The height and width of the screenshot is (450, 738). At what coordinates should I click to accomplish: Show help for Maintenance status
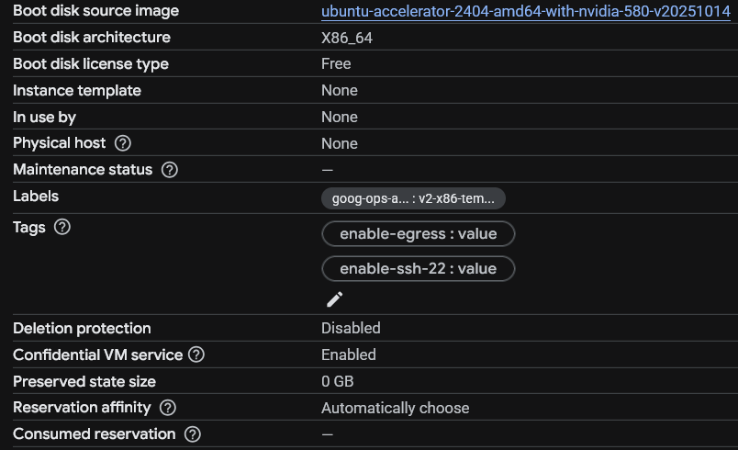tap(170, 170)
